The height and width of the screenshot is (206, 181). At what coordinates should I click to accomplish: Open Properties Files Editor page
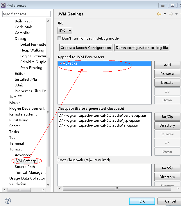coord(30,91)
